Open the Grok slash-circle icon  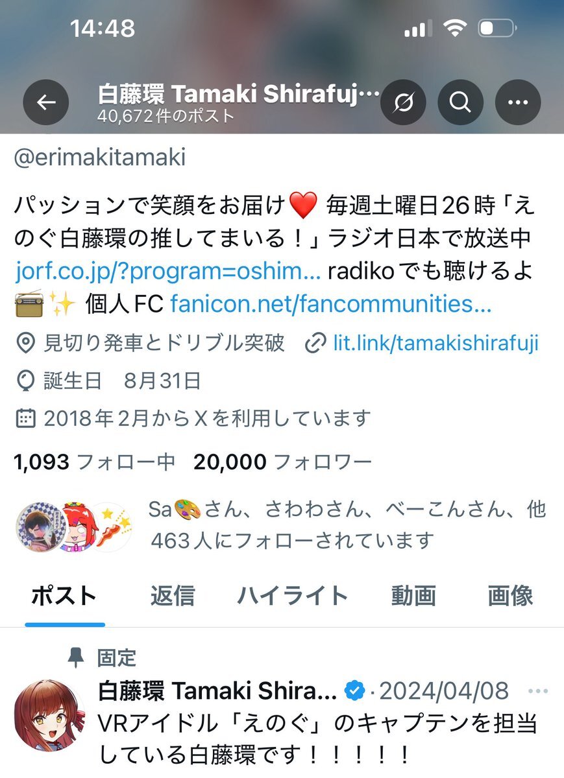click(402, 102)
